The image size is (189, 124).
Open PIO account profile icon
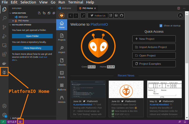click(x=180, y=15)
